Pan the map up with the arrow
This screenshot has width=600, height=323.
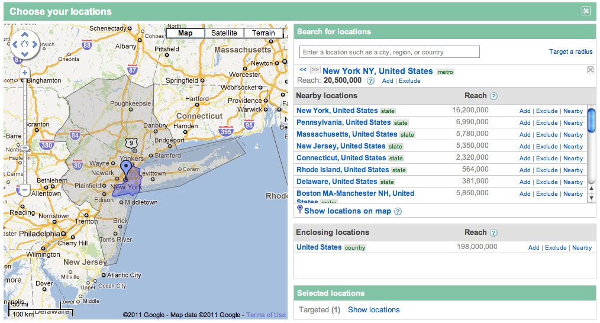(x=25, y=34)
